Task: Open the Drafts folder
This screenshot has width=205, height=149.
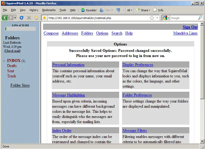Action: tap(12, 66)
